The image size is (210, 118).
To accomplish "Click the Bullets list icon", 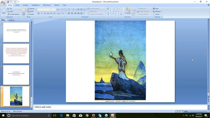I will tap(69, 10).
